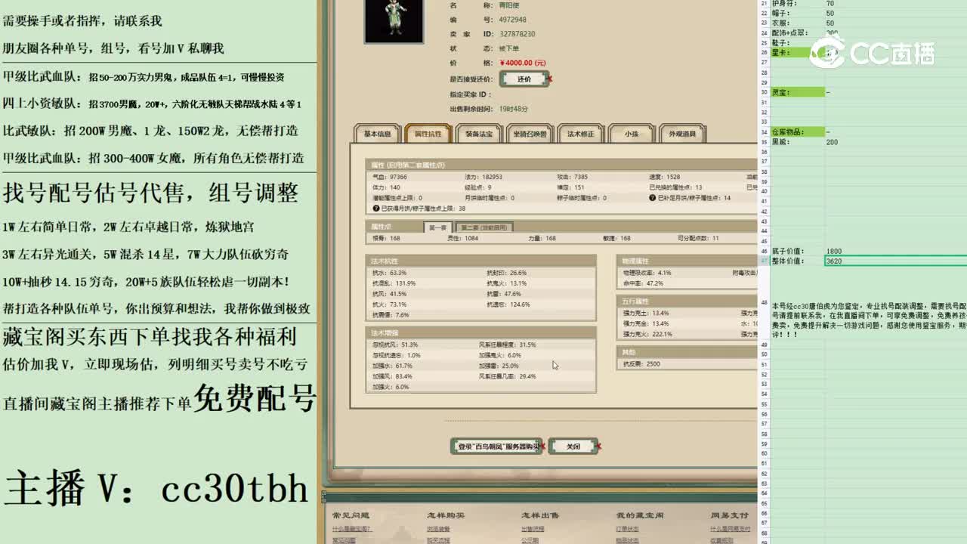Select the green 仓库物品 cell in spreadsheet

click(798, 131)
